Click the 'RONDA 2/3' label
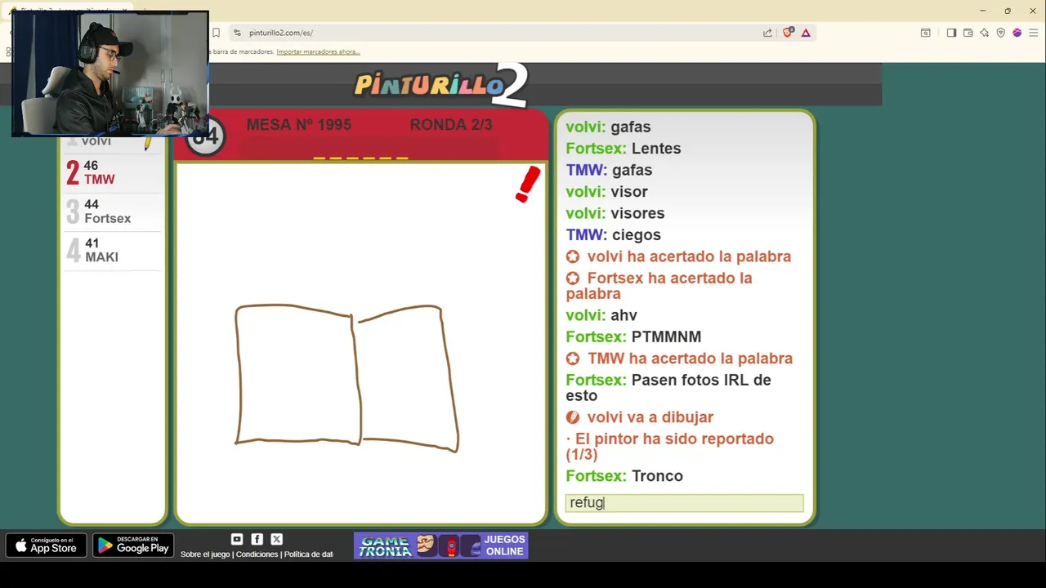1046x588 pixels. point(451,125)
